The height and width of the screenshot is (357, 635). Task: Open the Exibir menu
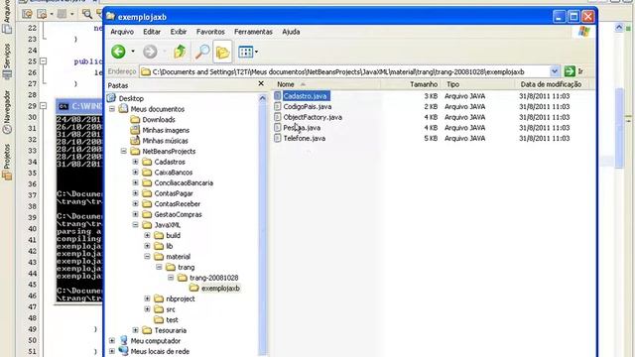coord(179,31)
